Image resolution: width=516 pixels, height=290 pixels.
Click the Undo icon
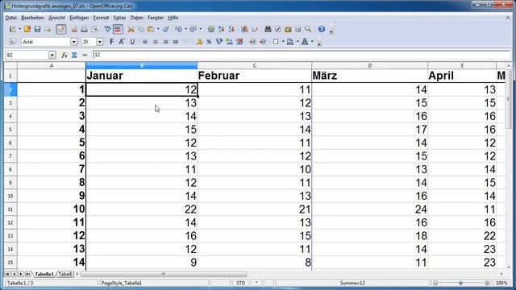pyautogui.click(x=178, y=29)
